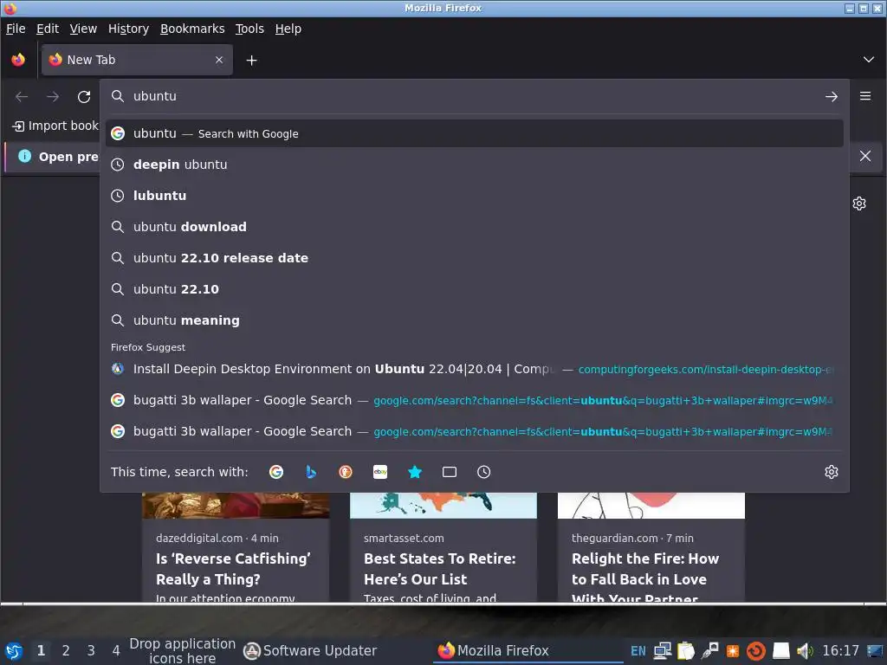The height and width of the screenshot is (665, 887).
Task: Open the Edit menu
Action: tap(48, 29)
